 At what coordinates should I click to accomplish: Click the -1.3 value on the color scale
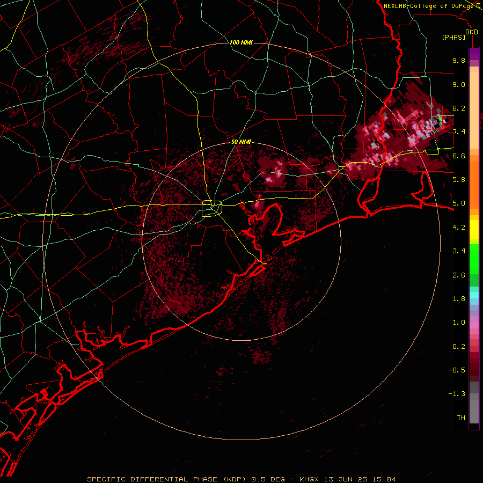point(457,394)
